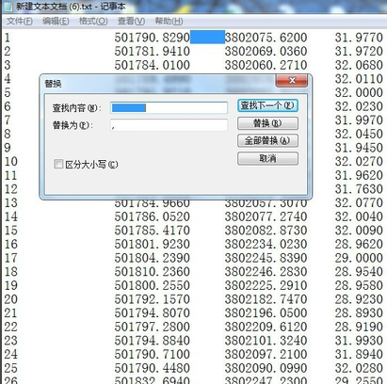Click value 3802077.2740 in row 14
This screenshot has width=387, height=384.
click(266, 216)
